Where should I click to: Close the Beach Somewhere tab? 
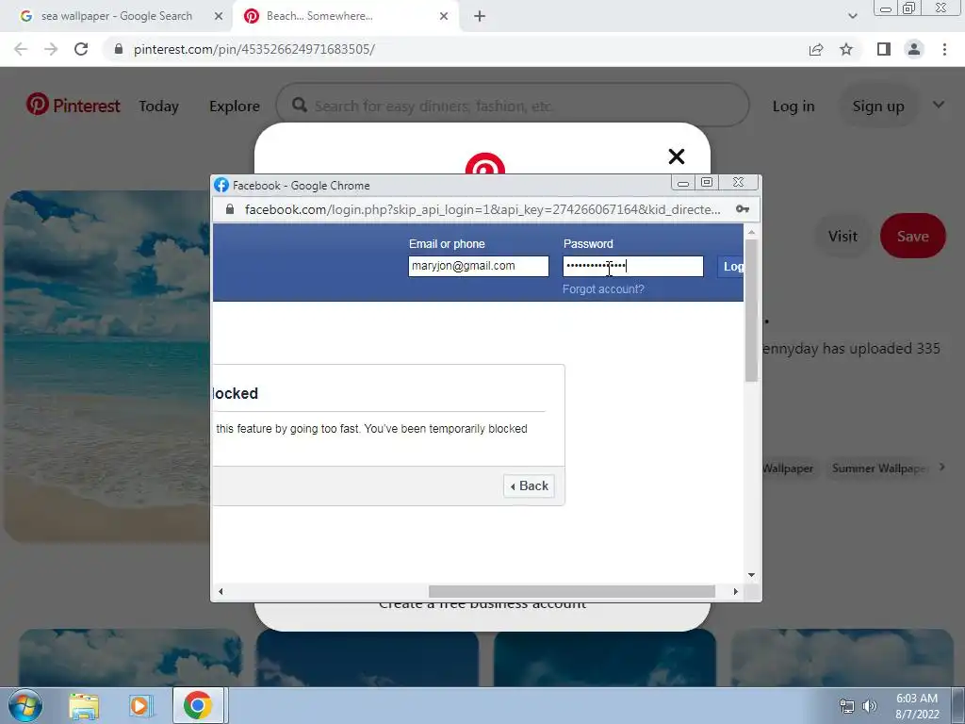[444, 16]
